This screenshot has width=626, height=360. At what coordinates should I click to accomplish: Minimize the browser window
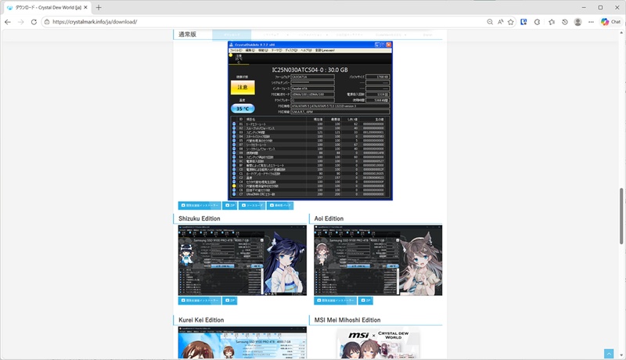[584, 7]
